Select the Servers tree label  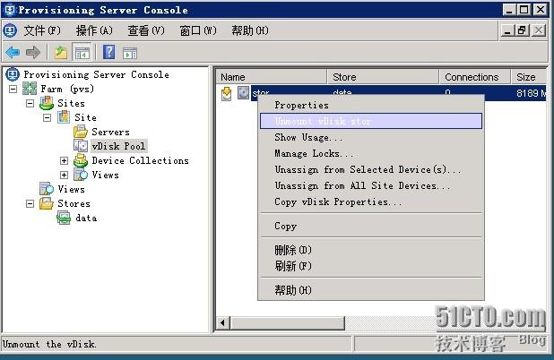pos(110,132)
